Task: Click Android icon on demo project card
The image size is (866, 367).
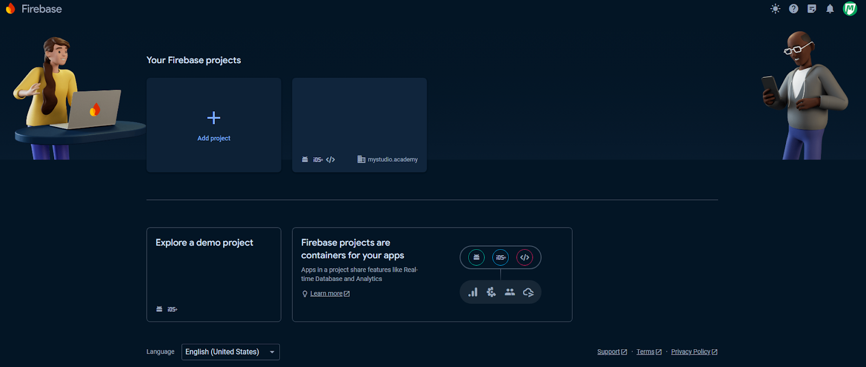Action: click(159, 309)
